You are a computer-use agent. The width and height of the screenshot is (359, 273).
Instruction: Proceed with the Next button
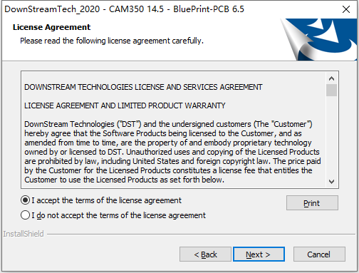point(259,254)
